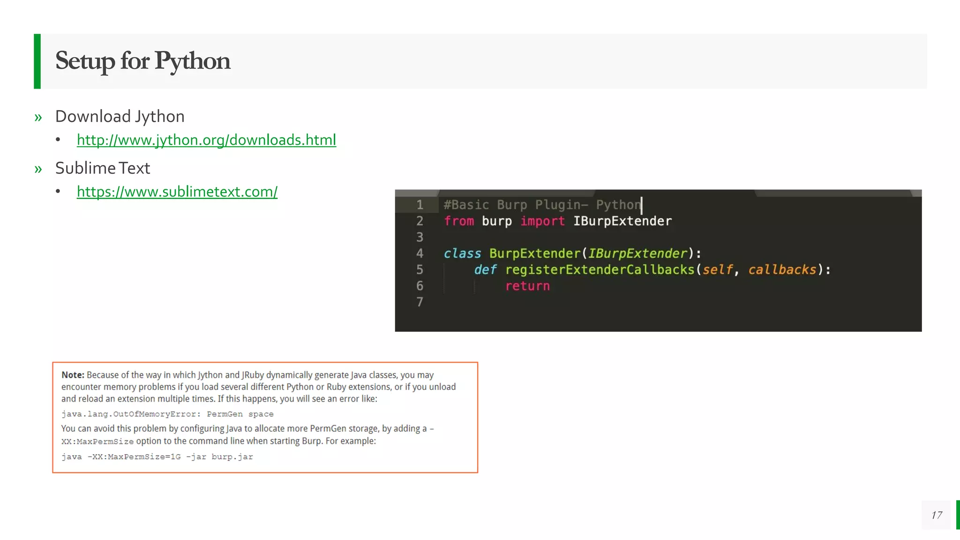Select the 'Download Jython' bullet text
Viewport: 960px width, 540px height.
(x=120, y=116)
